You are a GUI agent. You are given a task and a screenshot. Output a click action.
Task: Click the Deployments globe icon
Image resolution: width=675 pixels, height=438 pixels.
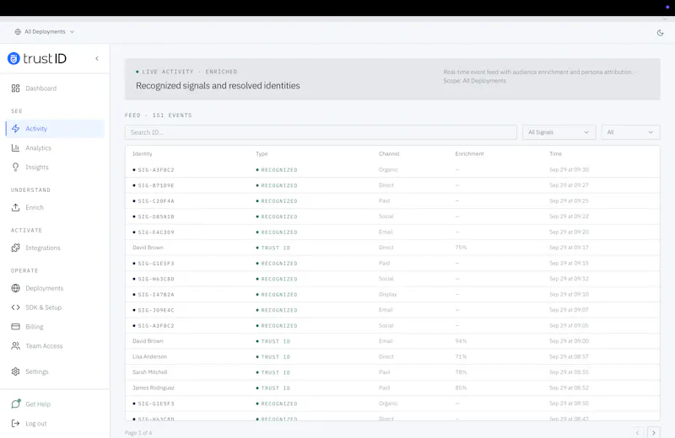15,288
